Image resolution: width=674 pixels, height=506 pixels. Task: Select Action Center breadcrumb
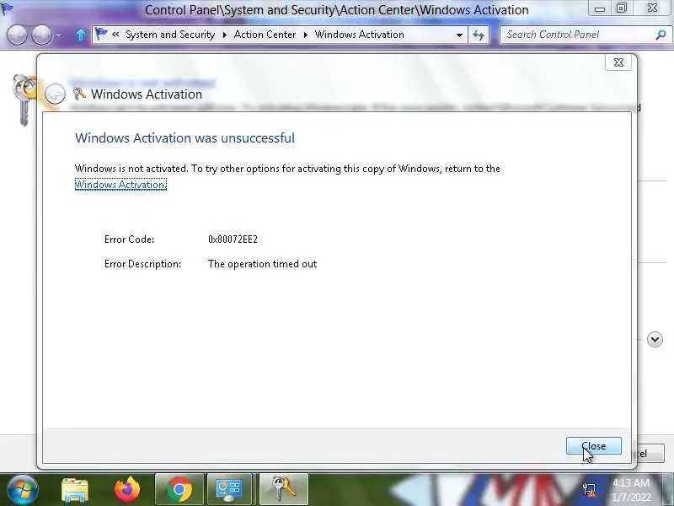[x=265, y=35]
